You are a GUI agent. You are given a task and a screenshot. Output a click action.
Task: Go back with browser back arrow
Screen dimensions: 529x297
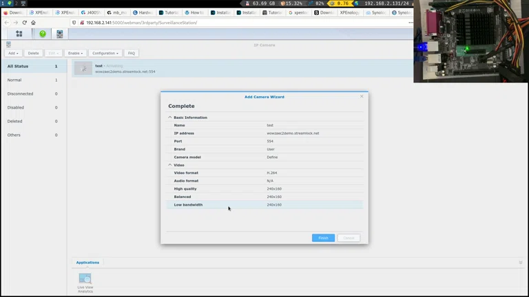click(x=7, y=23)
